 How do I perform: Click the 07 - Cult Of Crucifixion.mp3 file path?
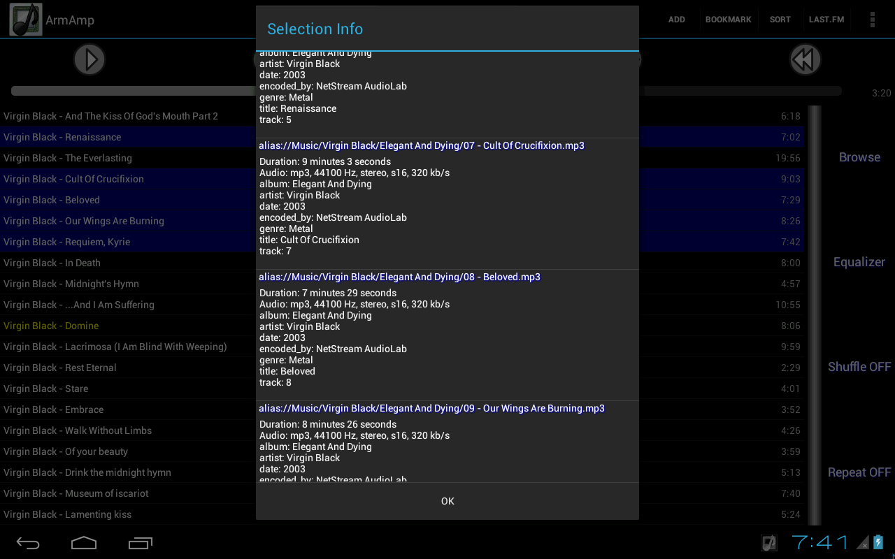point(422,145)
